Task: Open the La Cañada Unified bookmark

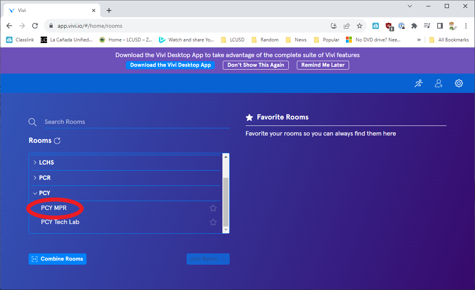Action: click(x=67, y=40)
